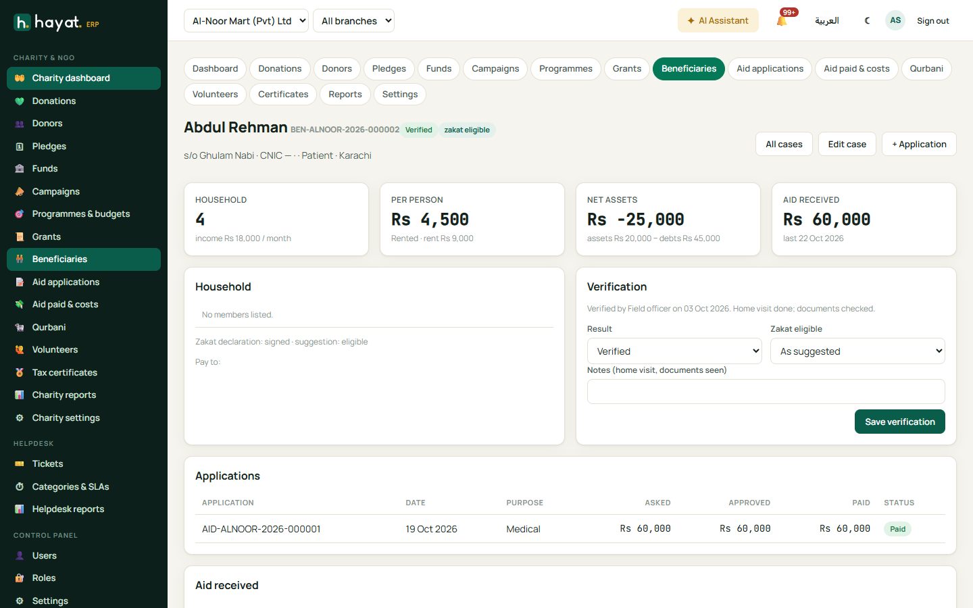Click the Campaigns megaphone icon in sidebar
The width and height of the screenshot is (973, 608).
20,192
